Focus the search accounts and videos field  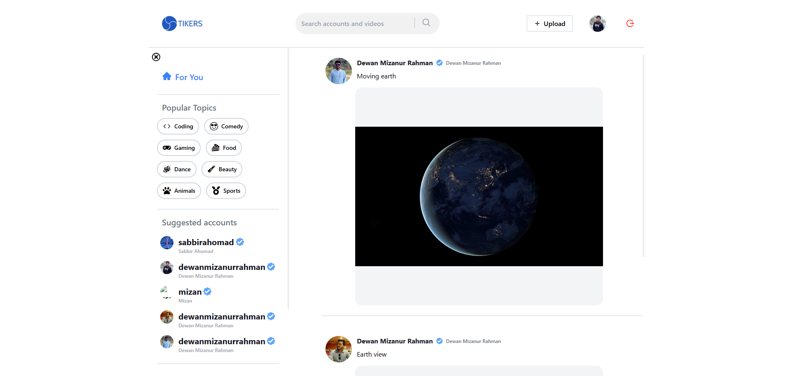tap(355, 24)
